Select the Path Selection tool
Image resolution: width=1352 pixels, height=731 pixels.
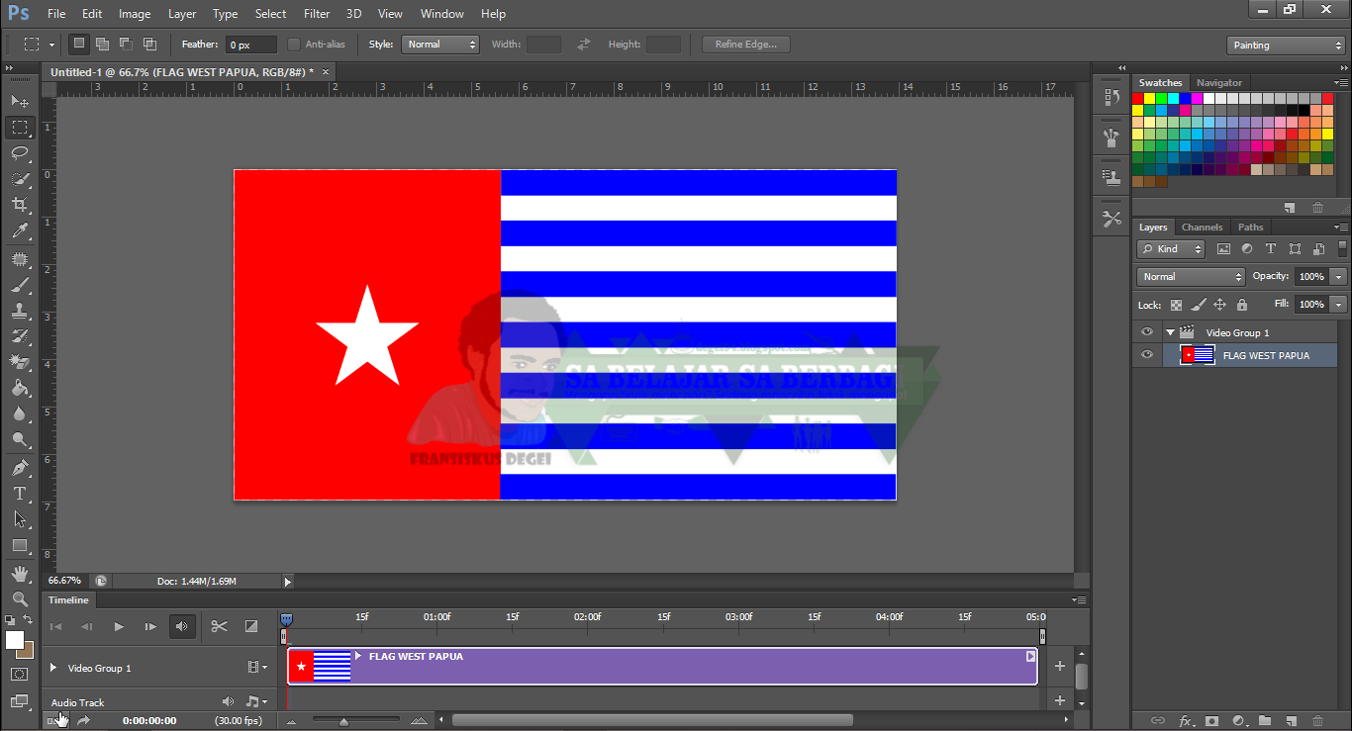pyautogui.click(x=20, y=519)
